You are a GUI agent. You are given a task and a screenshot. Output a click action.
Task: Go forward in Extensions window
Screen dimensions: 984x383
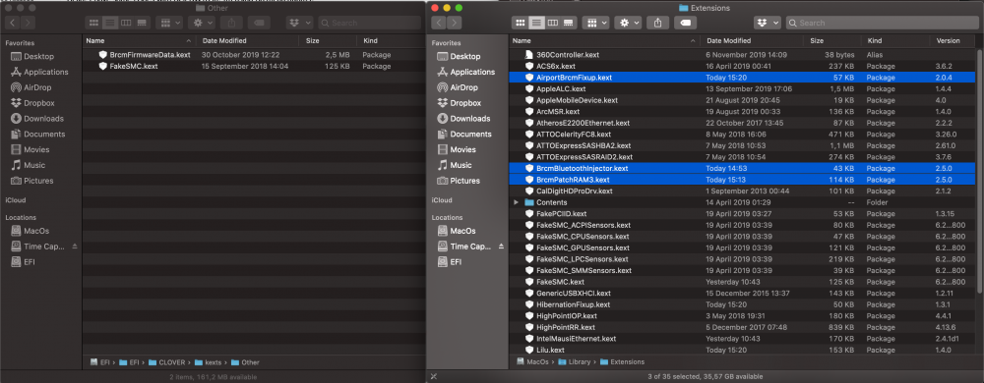455,23
